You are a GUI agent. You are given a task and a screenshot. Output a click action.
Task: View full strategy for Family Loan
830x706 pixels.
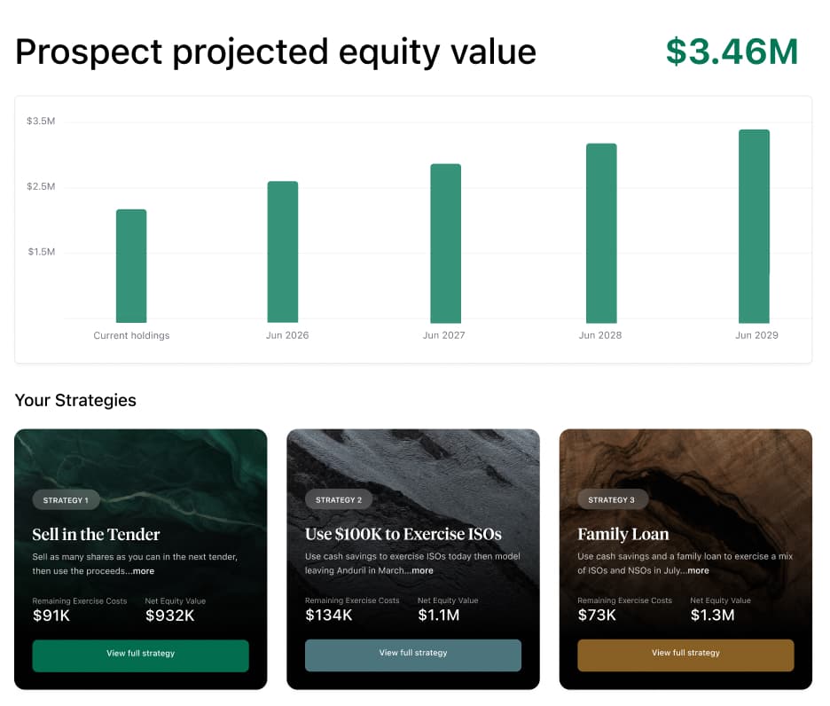click(x=685, y=655)
